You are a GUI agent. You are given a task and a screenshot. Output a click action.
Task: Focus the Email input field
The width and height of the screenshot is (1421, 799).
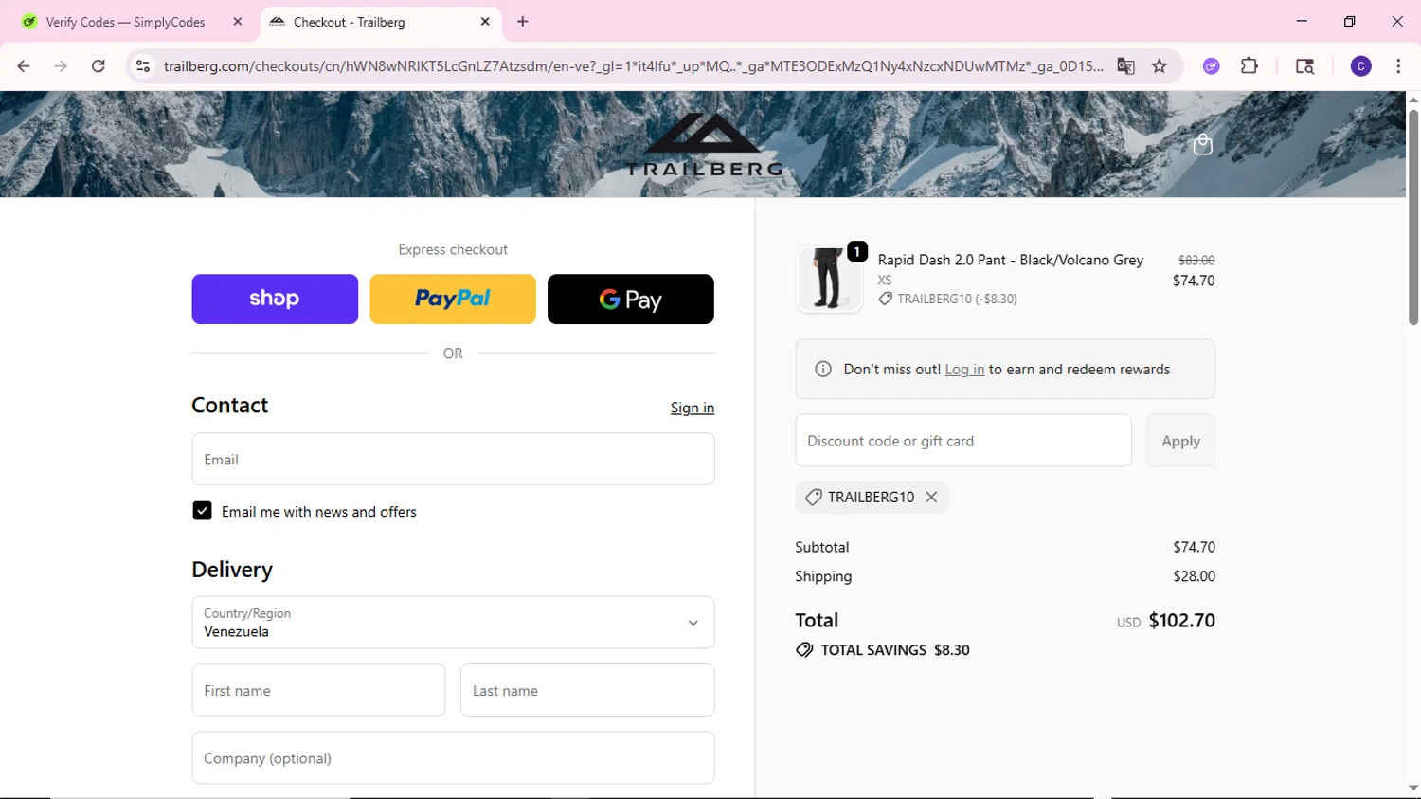(x=453, y=460)
